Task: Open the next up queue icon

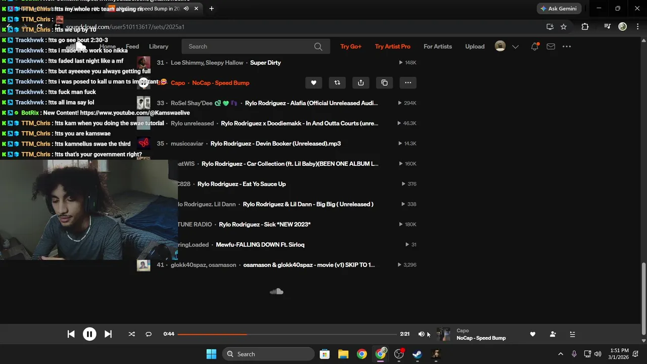Action: (572, 334)
